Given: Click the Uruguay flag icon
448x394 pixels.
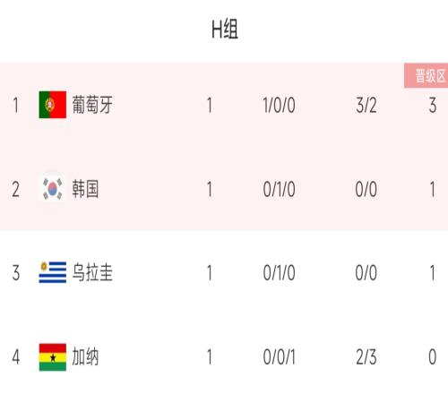Looking at the screenshot, I should point(53,272).
